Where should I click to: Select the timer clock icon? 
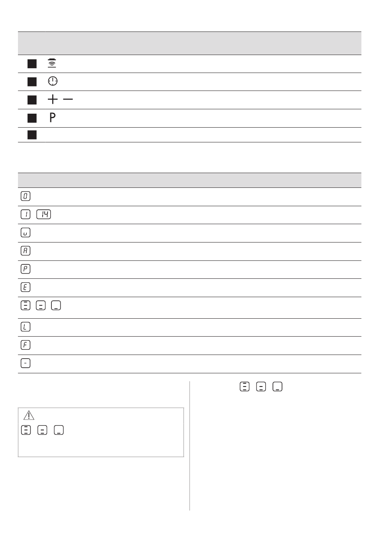point(53,81)
